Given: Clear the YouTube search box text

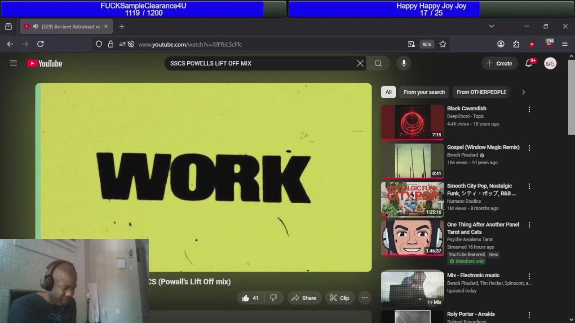Looking at the screenshot, I should pos(360,63).
